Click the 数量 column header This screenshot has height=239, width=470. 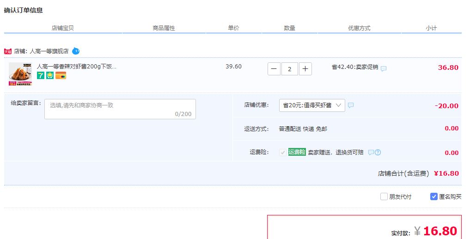pos(290,28)
